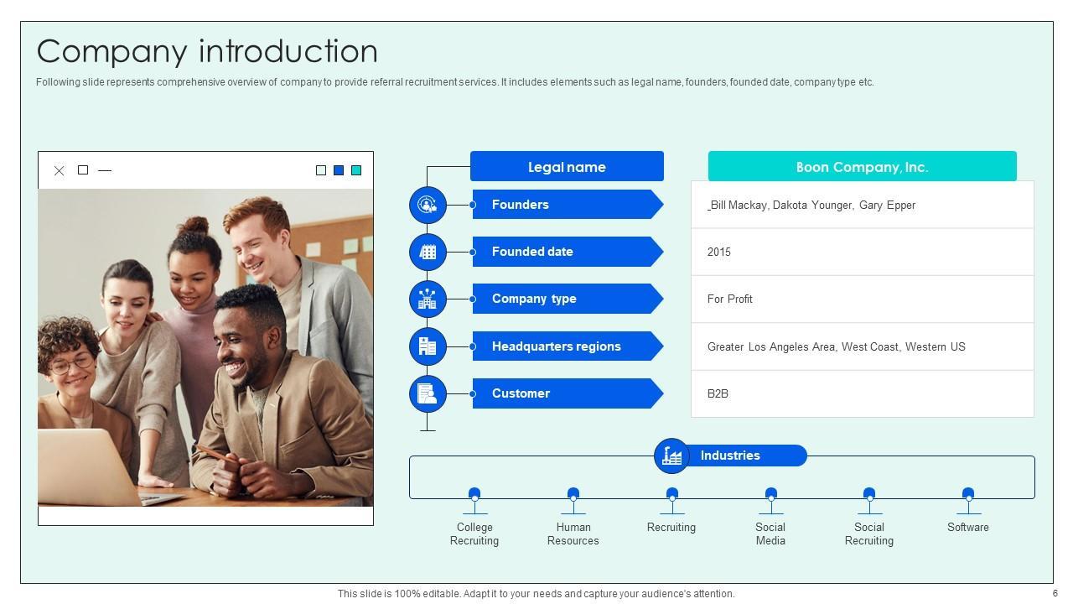
Task: Click the Founders circular icon
Action: [x=428, y=205]
